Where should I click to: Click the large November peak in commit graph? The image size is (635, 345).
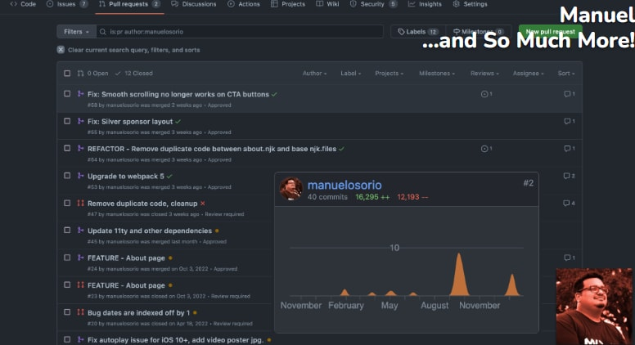pyautogui.click(x=458, y=274)
